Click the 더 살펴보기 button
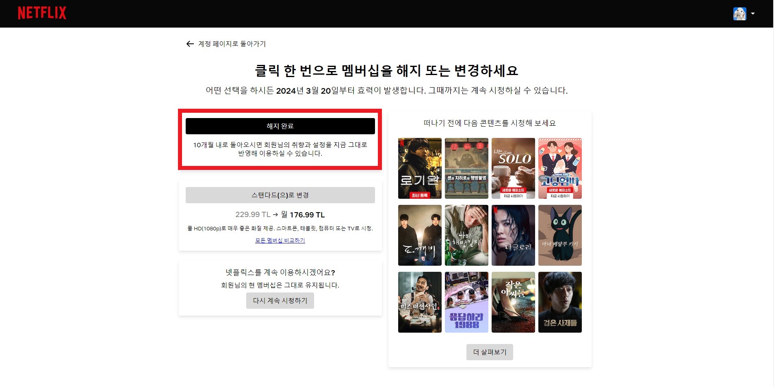The height and width of the screenshot is (387, 774). (489, 352)
